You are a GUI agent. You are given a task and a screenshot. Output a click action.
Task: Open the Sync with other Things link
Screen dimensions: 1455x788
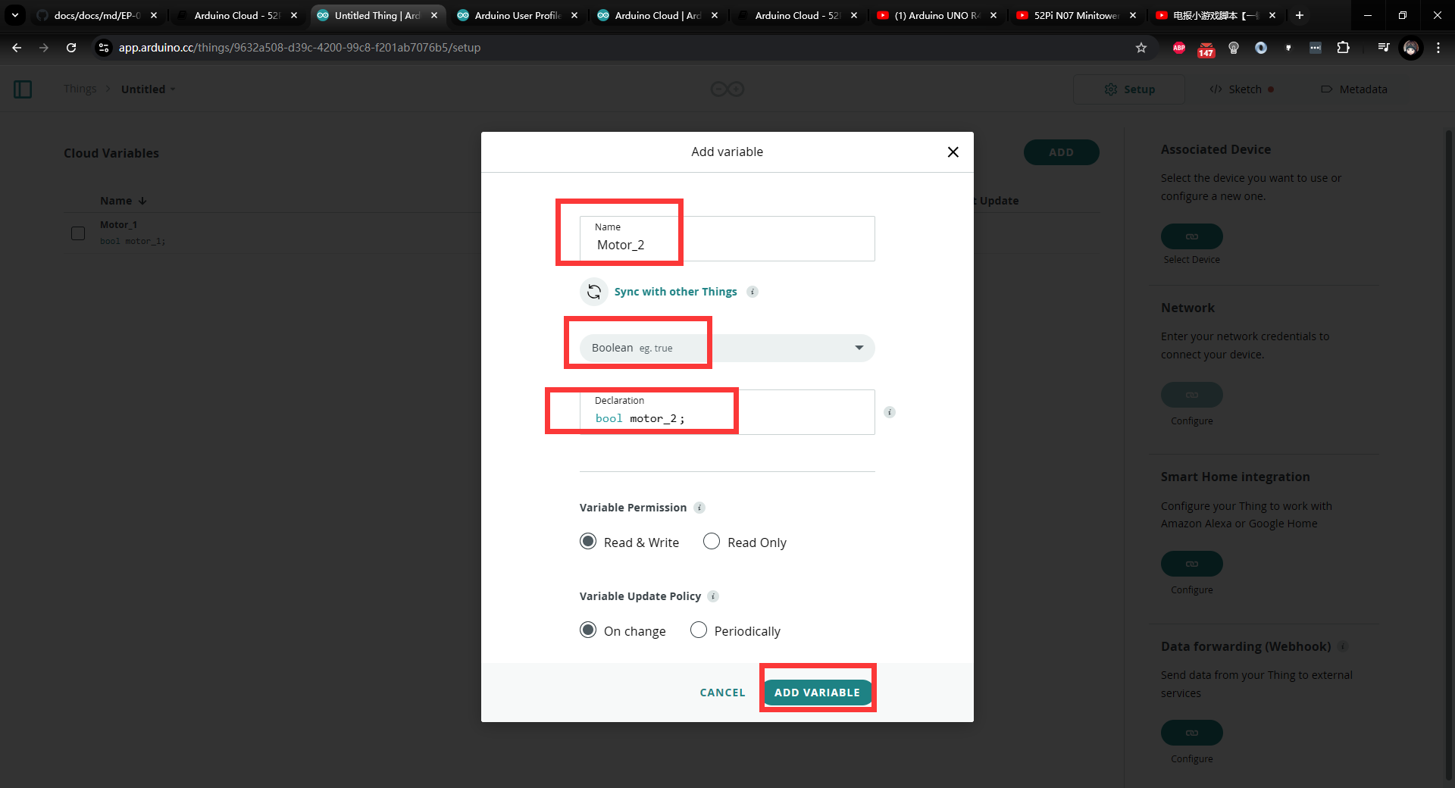pyautogui.click(x=675, y=292)
